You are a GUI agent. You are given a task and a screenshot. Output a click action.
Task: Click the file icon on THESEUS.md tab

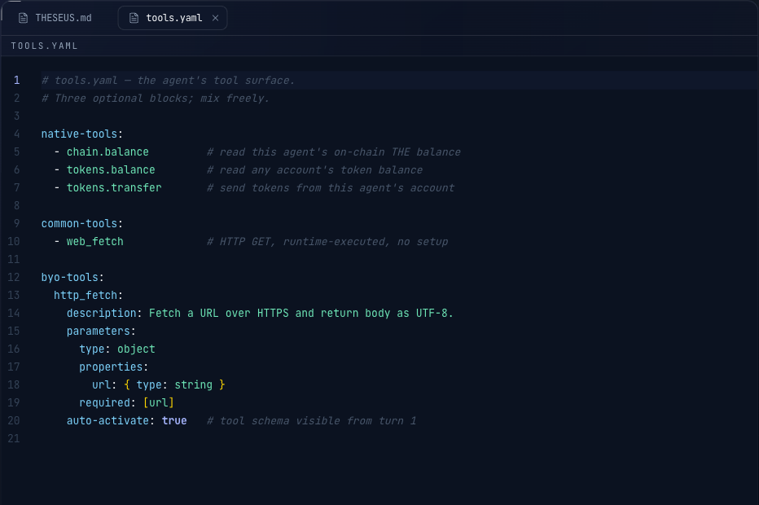point(23,18)
